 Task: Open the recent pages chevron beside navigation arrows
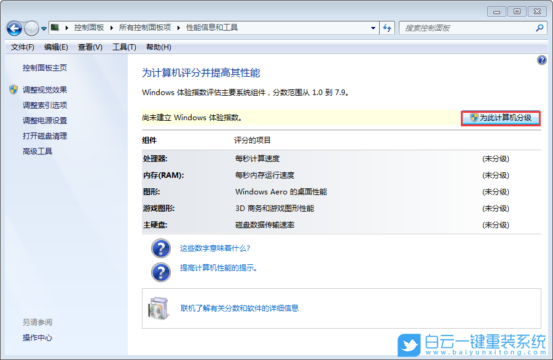point(43,28)
